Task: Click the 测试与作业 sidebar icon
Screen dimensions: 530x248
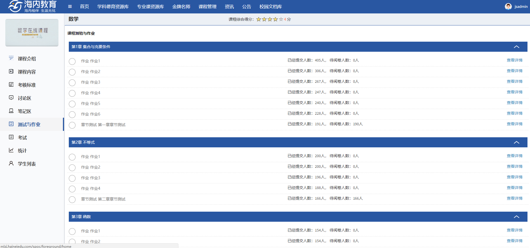Action: click(x=11, y=124)
